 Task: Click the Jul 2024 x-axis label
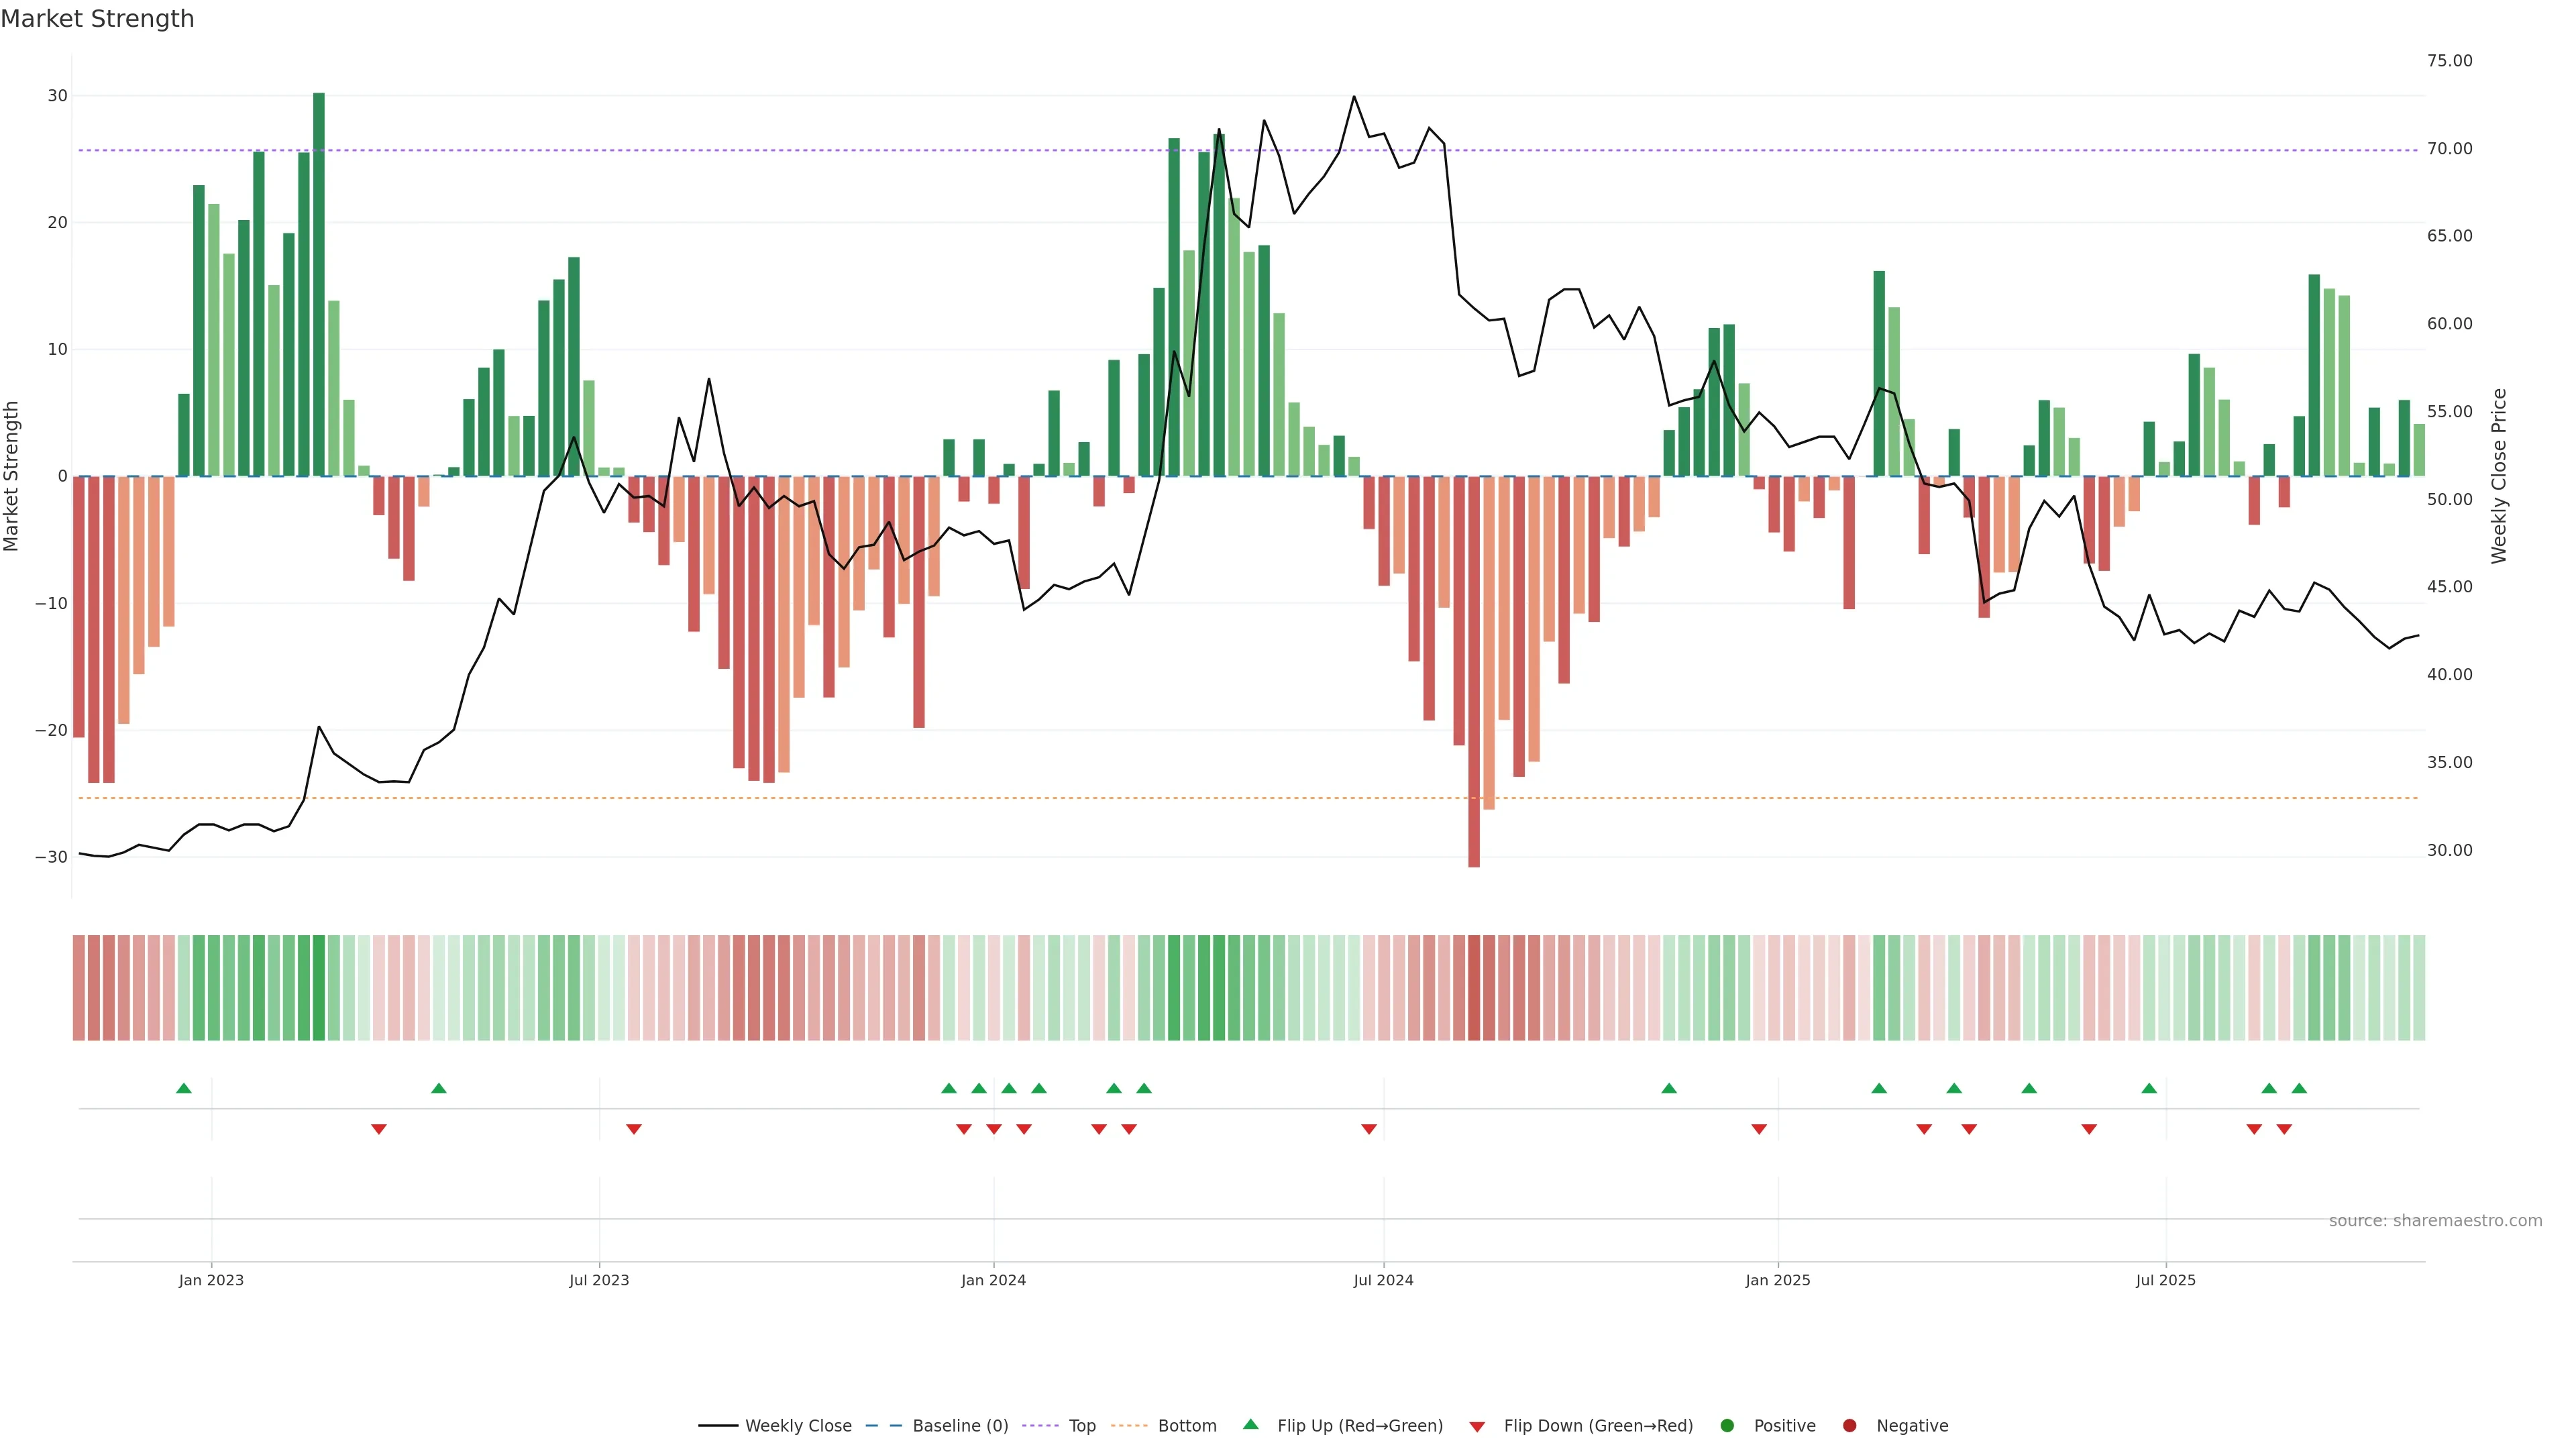click(x=1383, y=1280)
